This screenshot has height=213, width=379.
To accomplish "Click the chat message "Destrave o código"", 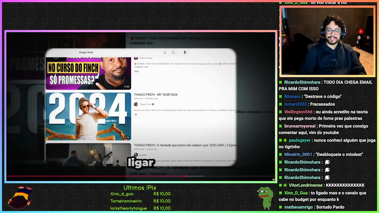I will pos(323,96).
